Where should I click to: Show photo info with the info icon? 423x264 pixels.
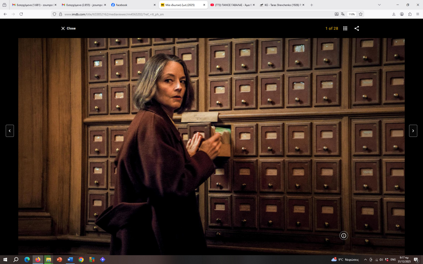[x=343, y=236]
